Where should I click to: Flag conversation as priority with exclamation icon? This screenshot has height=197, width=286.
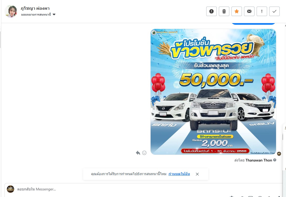(x=262, y=11)
